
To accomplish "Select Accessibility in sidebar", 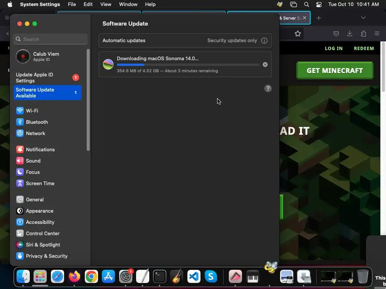I will coord(35,222).
